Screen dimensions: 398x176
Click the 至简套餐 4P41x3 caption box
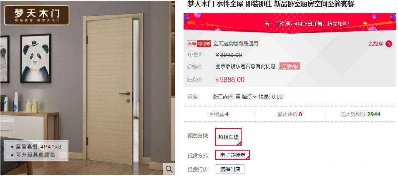(x=36, y=151)
